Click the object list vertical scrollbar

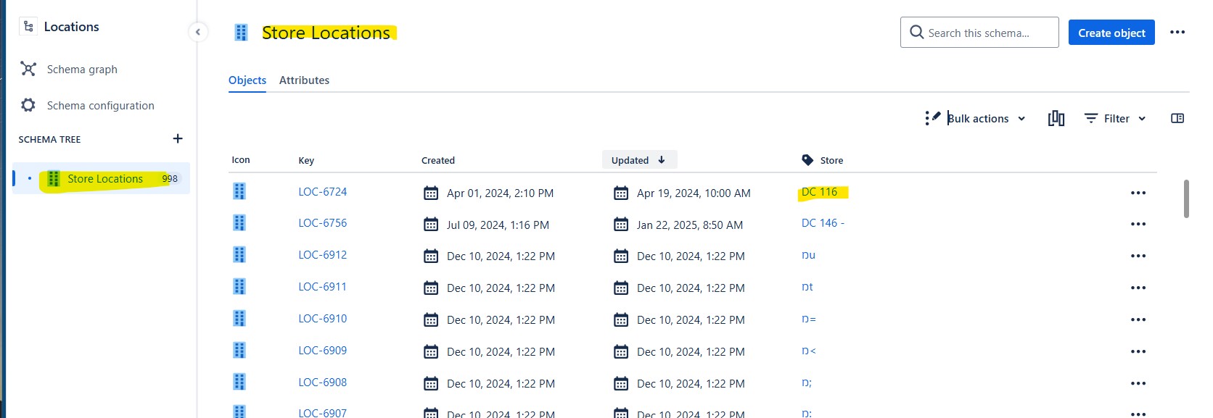[1186, 198]
